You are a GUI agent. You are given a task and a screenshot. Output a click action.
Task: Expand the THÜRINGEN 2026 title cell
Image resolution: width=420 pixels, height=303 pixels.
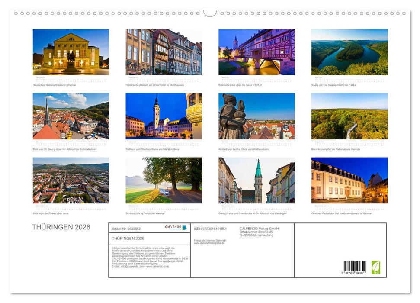pos(127,238)
